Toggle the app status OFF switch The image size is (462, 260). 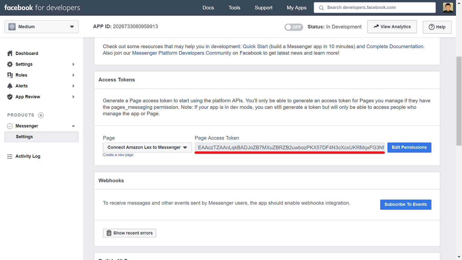click(294, 27)
